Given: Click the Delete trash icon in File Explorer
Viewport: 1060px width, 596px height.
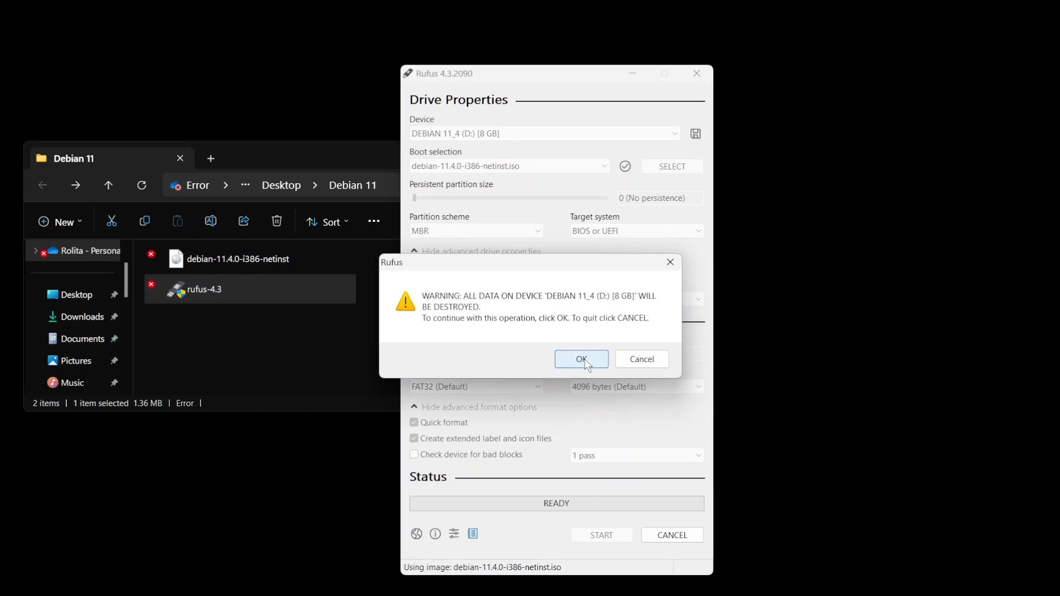Looking at the screenshot, I should click(x=277, y=221).
